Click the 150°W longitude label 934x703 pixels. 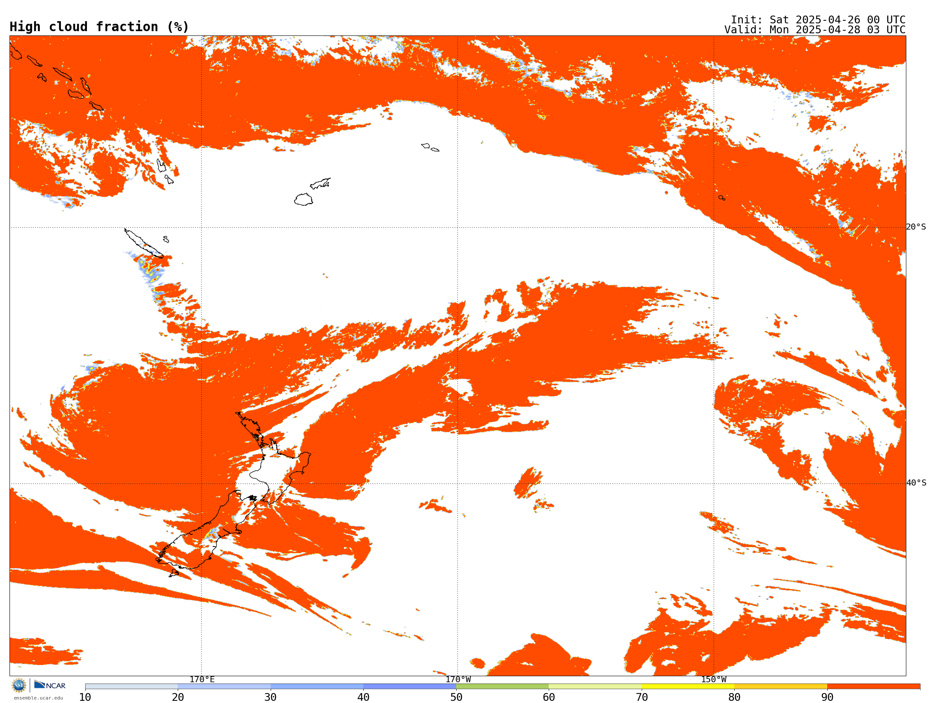(713, 679)
